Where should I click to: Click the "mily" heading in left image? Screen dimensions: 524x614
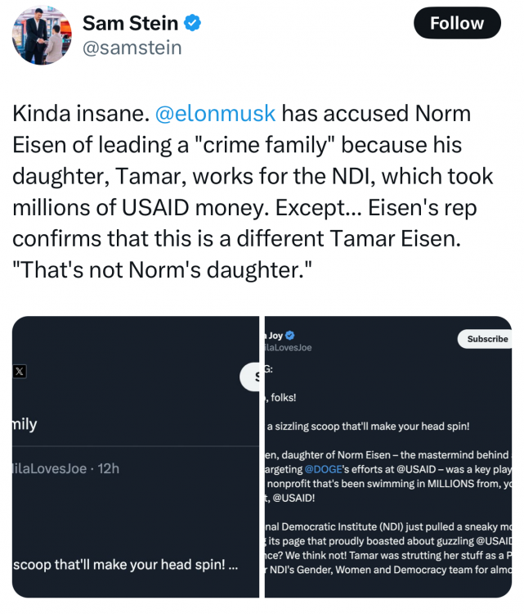[25, 425]
